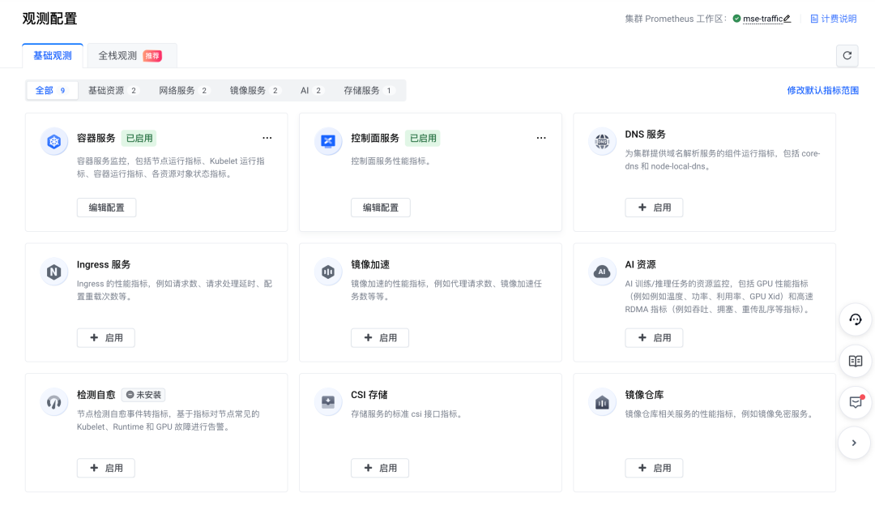Filter by 存储服务 category
Image resolution: width=875 pixels, height=510 pixels.
click(x=368, y=91)
